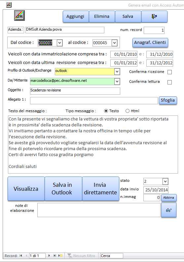The height and width of the screenshot is (262, 184).
Task: Tick the Conferma lettura checkbox
Action: tap(169, 82)
